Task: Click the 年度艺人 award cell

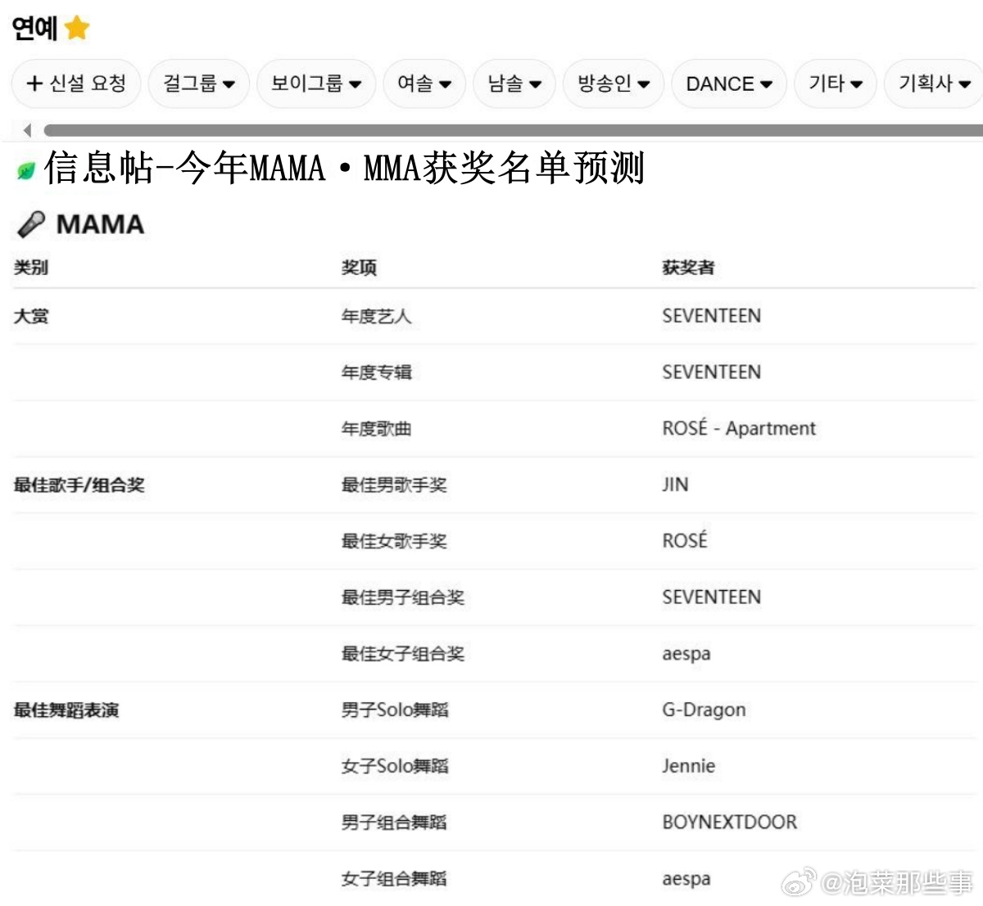Action: point(376,316)
